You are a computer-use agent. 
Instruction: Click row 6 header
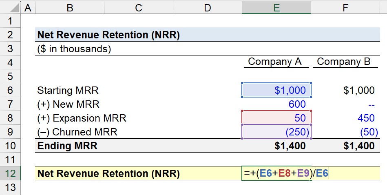(x=10, y=90)
